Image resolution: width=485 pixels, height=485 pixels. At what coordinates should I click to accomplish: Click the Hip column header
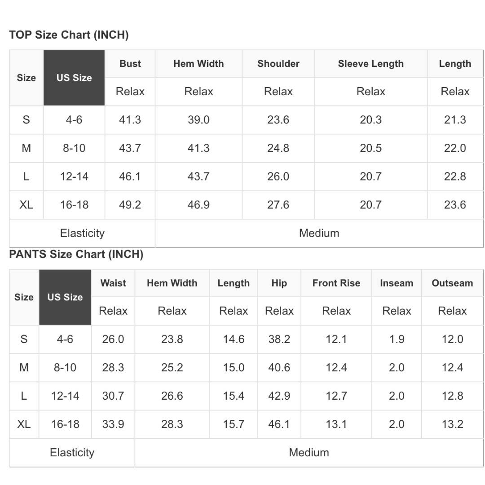(x=279, y=283)
